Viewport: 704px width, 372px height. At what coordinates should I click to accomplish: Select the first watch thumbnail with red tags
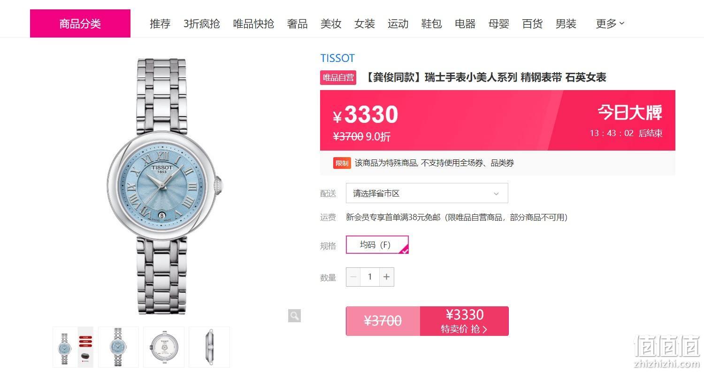[73, 347]
